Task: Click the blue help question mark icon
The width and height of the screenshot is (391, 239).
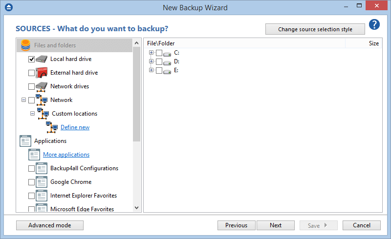Action: tap(374, 25)
